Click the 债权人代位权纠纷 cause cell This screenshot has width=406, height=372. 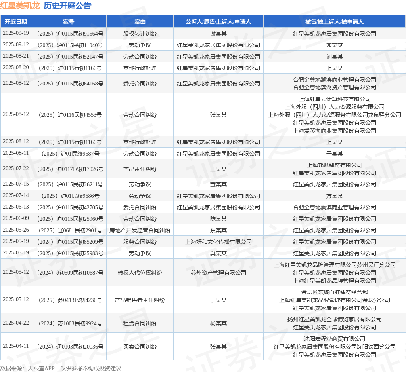click(x=140, y=273)
